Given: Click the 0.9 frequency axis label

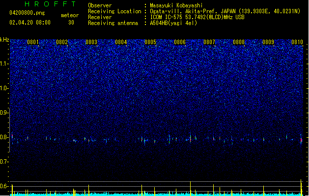Looking at the screenshot, I should 4,113.
